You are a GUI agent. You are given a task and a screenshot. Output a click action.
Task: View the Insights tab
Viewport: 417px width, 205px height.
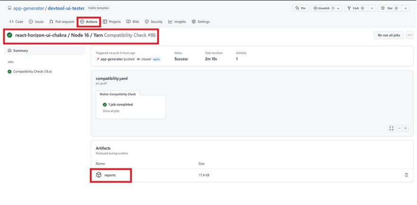tap(177, 22)
